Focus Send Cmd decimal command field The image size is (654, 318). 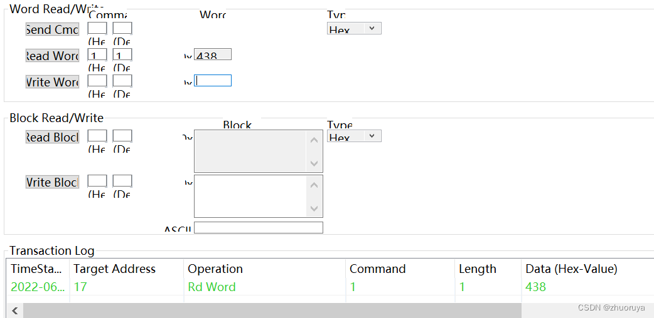[x=122, y=28]
